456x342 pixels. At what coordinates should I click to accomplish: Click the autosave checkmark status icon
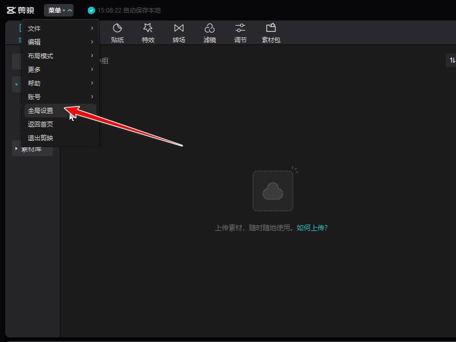click(91, 10)
